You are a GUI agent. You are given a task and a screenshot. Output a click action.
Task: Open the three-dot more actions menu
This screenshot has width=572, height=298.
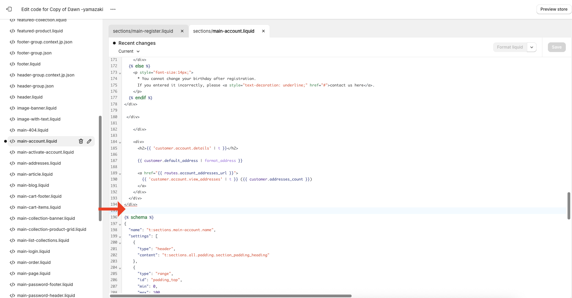(x=113, y=9)
